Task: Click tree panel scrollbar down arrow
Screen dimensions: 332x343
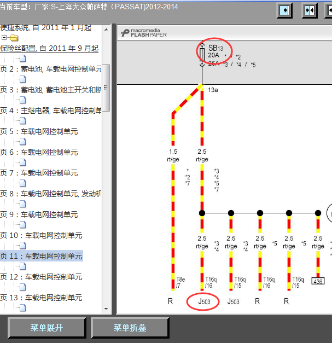Action: click(x=106, y=309)
